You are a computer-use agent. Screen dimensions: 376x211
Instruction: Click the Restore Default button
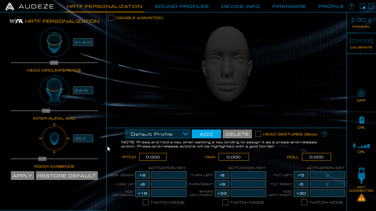click(67, 176)
